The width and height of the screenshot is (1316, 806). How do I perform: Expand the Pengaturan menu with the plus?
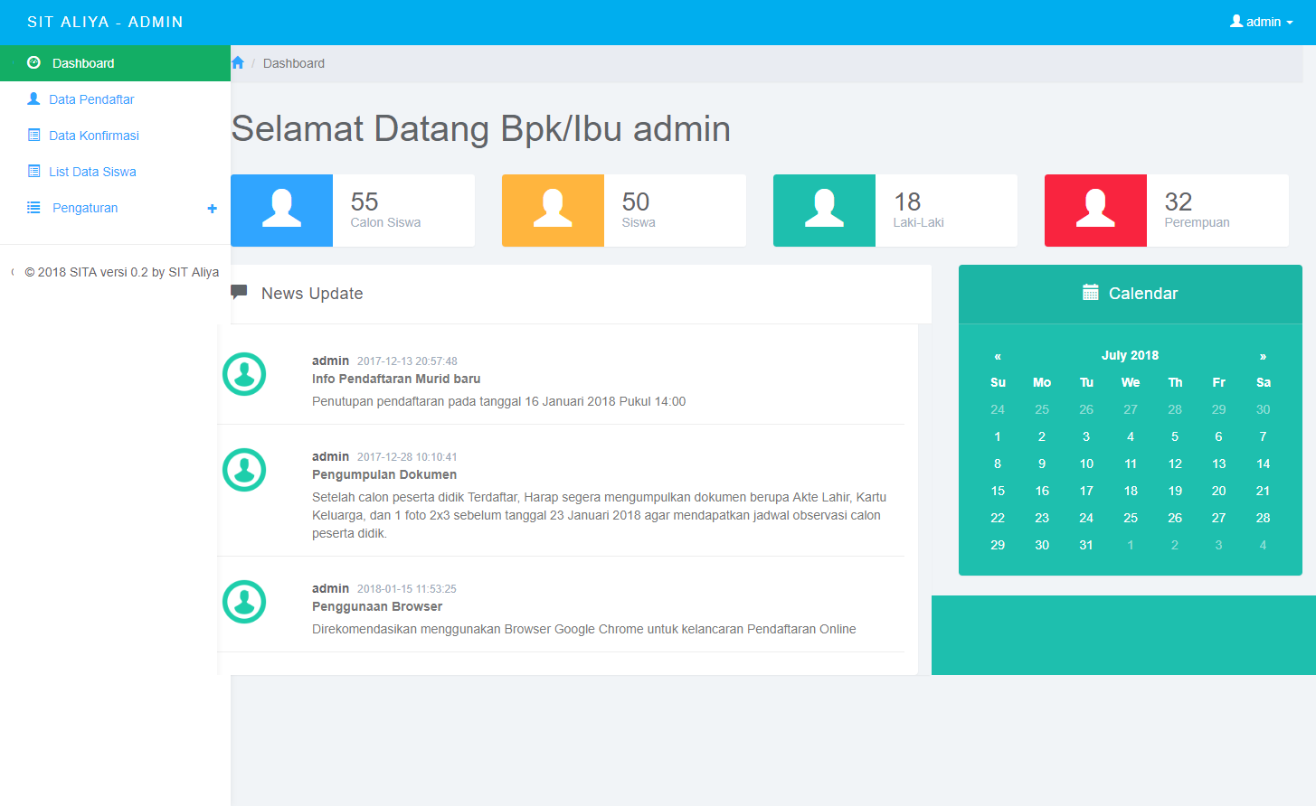tap(212, 208)
